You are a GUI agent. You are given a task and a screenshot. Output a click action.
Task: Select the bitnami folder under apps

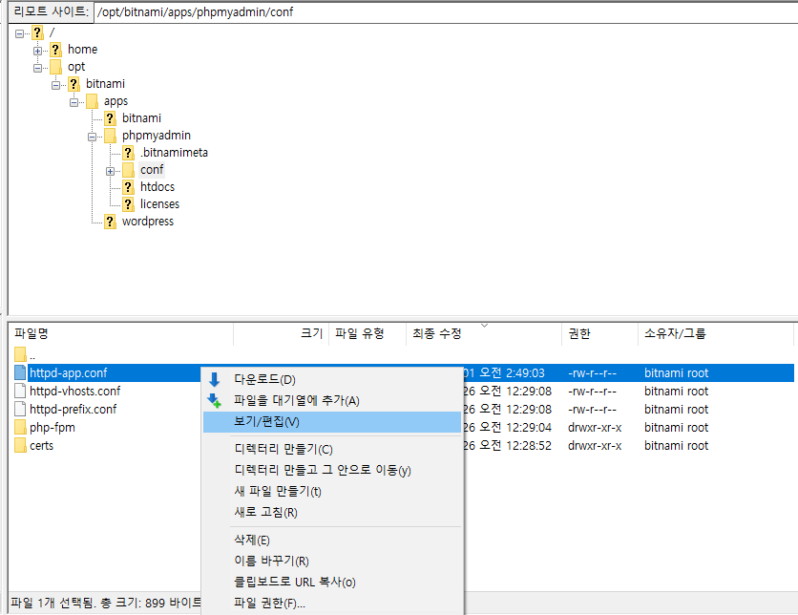click(x=141, y=118)
